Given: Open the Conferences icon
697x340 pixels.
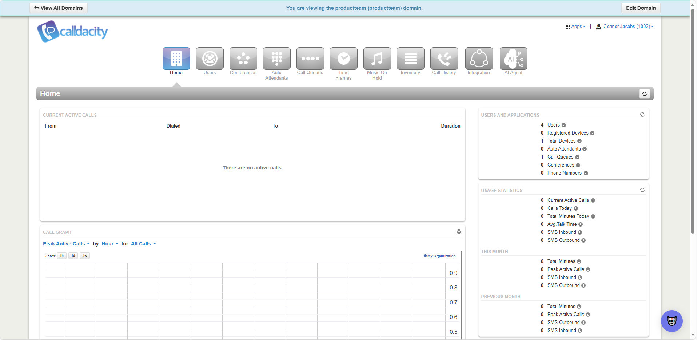Looking at the screenshot, I should point(243,59).
